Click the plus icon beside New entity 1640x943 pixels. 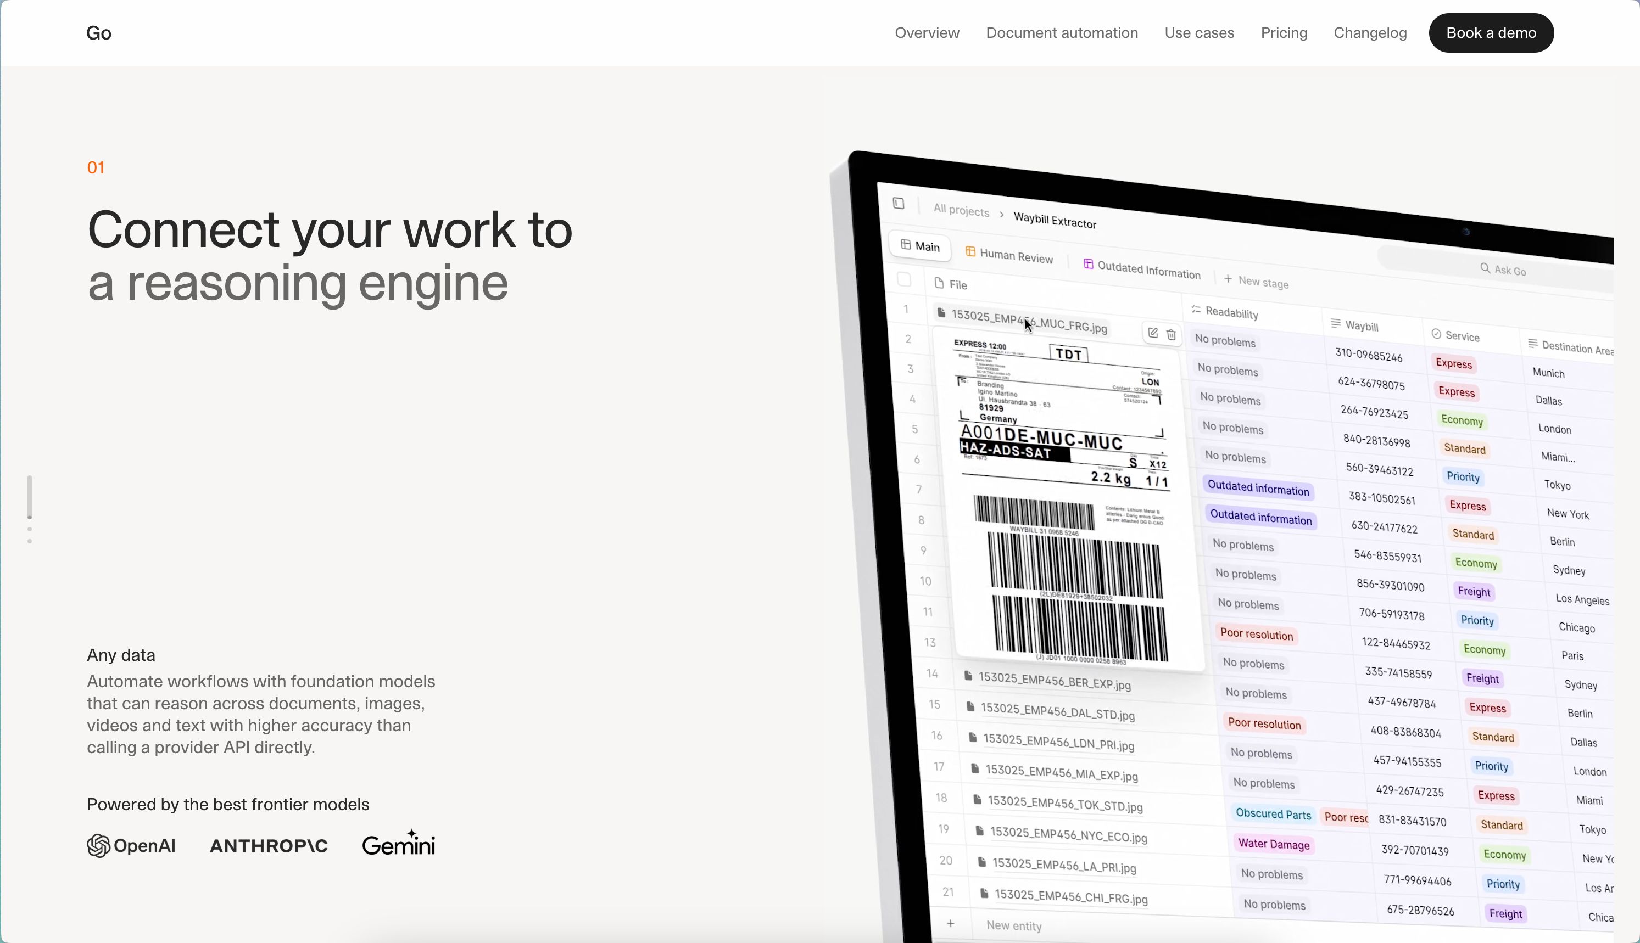(x=950, y=923)
